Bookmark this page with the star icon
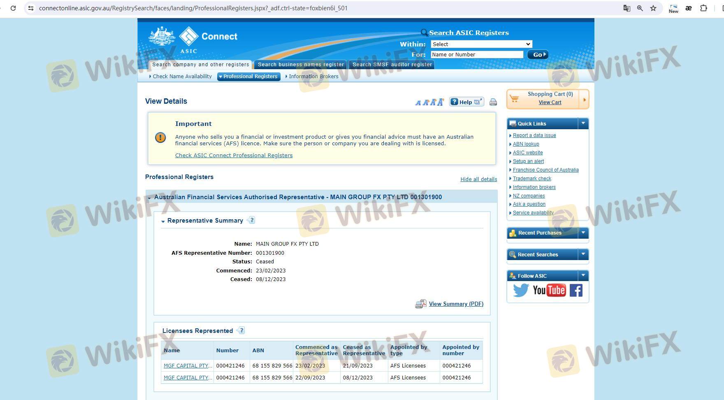Screen dimensions: 724x400 pyautogui.click(x=653, y=8)
